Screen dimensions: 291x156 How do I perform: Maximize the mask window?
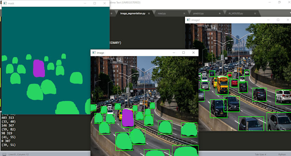click(x=95, y=3)
